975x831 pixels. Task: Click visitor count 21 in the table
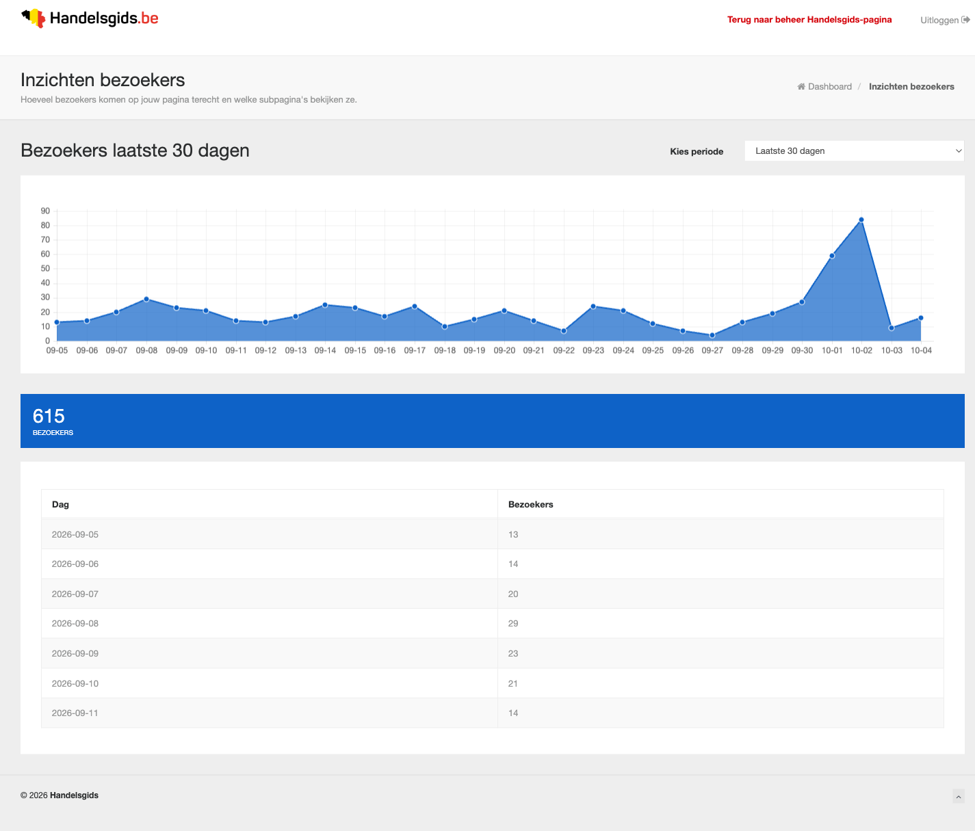click(513, 684)
